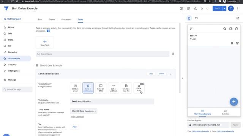Open the Security section
The height and width of the screenshot is (136, 243).
coord(12,65)
